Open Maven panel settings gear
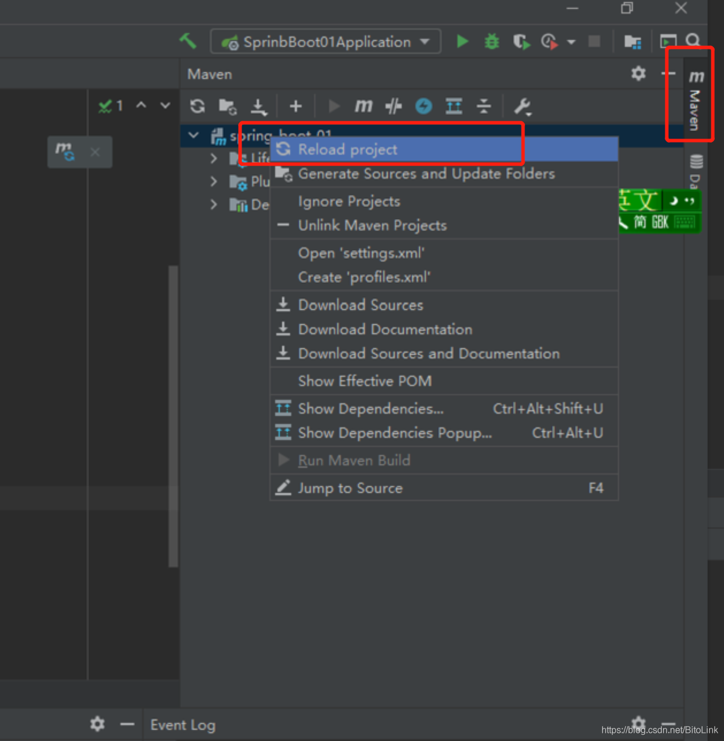Screen dimensions: 724x741 [x=638, y=74]
